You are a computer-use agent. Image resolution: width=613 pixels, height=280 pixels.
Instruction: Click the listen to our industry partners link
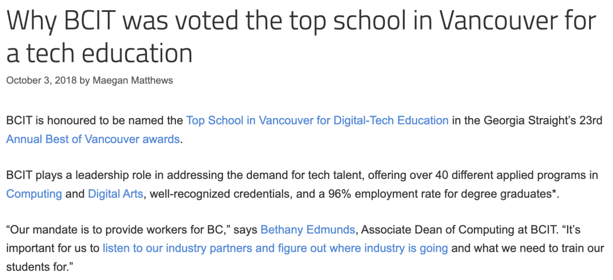(x=275, y=248)
